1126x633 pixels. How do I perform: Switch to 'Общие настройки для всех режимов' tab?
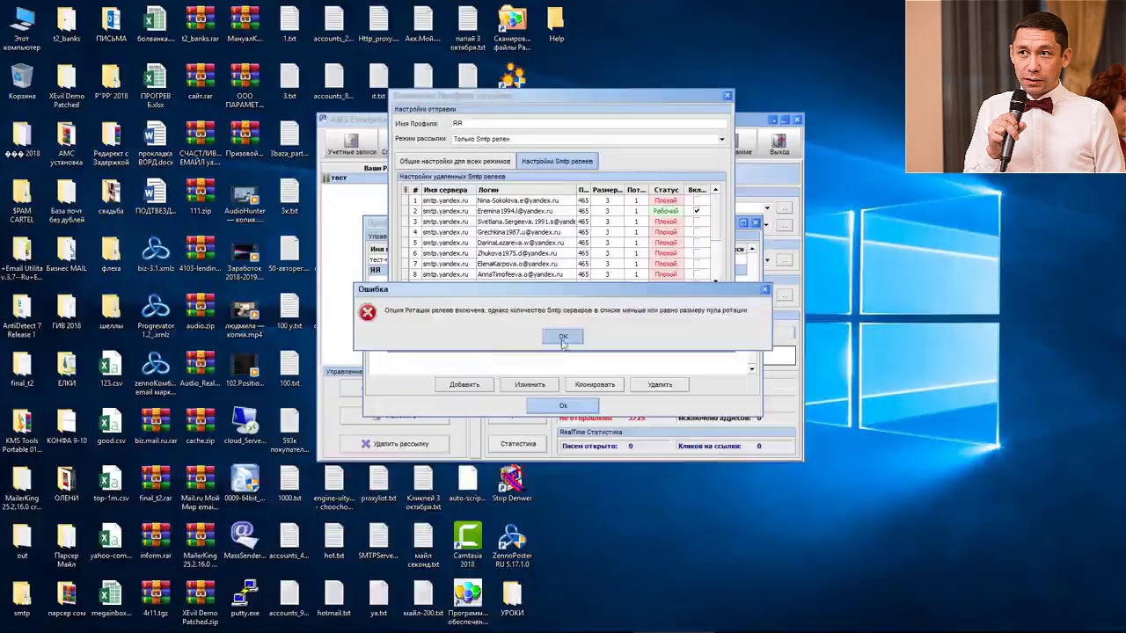[455, 162]
